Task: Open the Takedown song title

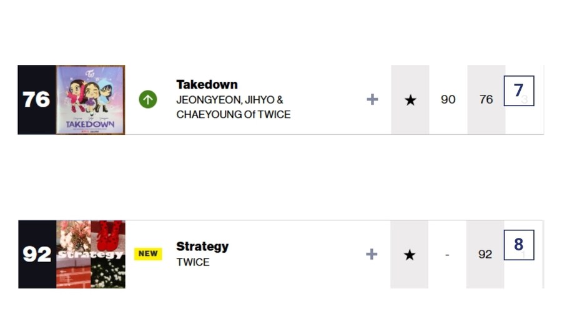Action: pos(207,85)
